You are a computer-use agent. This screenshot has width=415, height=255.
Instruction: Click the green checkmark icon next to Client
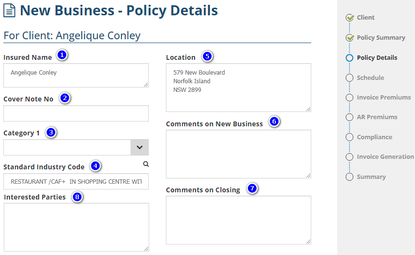(x=349, y=18)
